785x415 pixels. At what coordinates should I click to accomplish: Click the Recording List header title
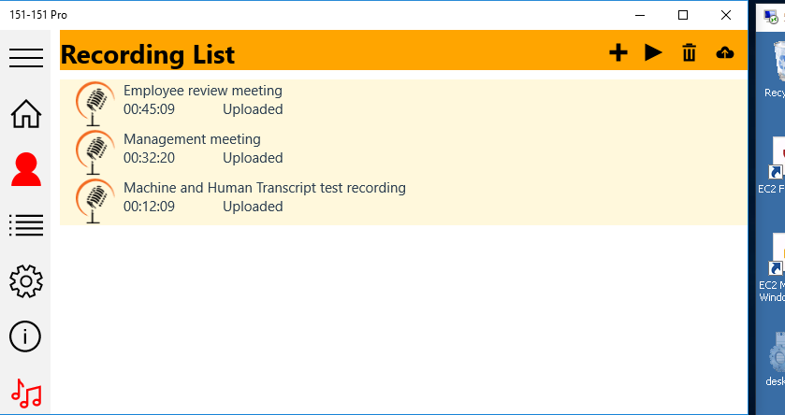click(148, 55)
